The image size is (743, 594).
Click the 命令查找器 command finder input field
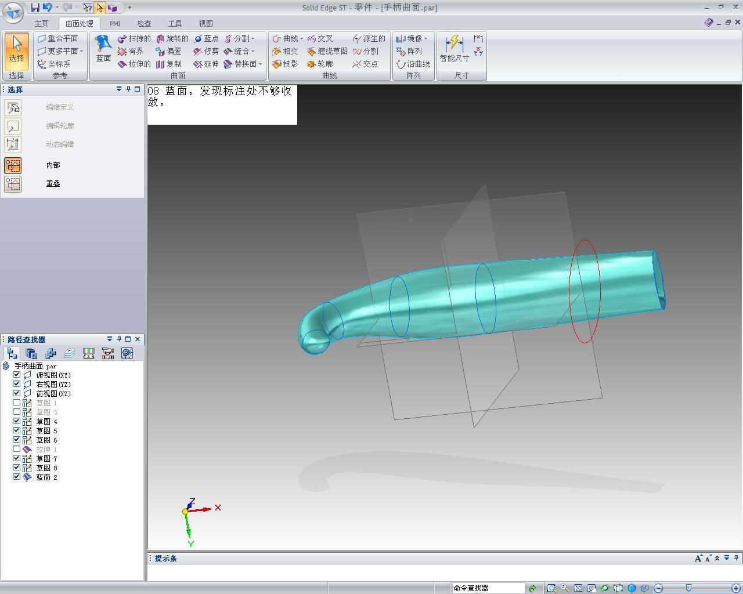488,588
